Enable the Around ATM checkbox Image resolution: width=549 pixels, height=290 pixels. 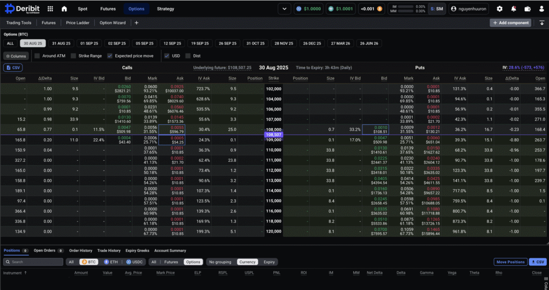click(38, 56)
